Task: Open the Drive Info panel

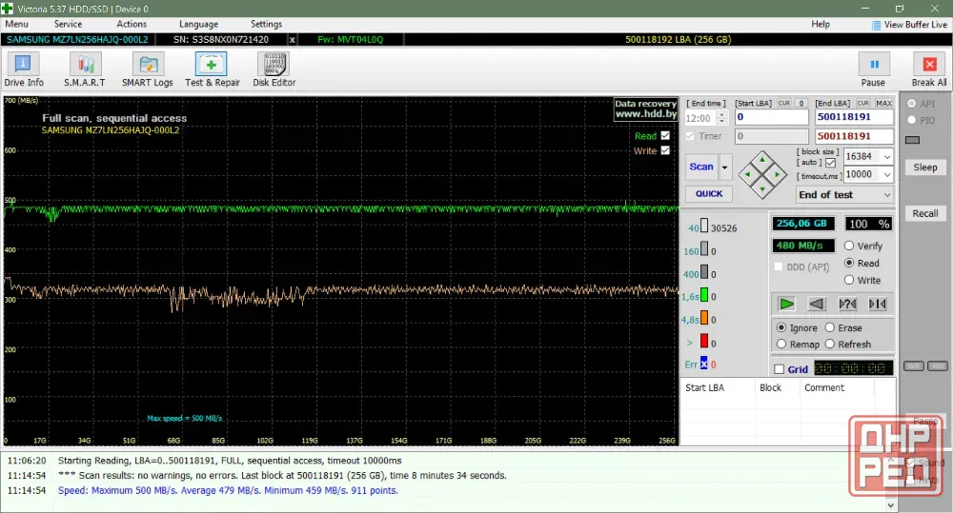Action: pos(24,69)
